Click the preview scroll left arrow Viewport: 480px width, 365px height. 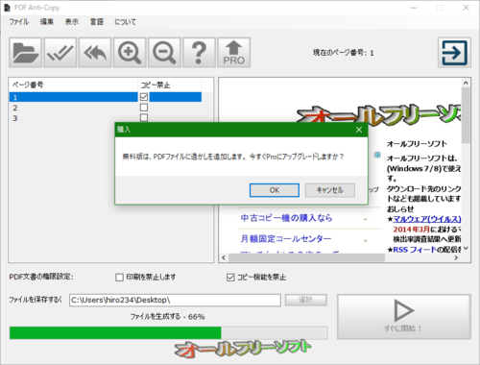[x=224, y=257]
